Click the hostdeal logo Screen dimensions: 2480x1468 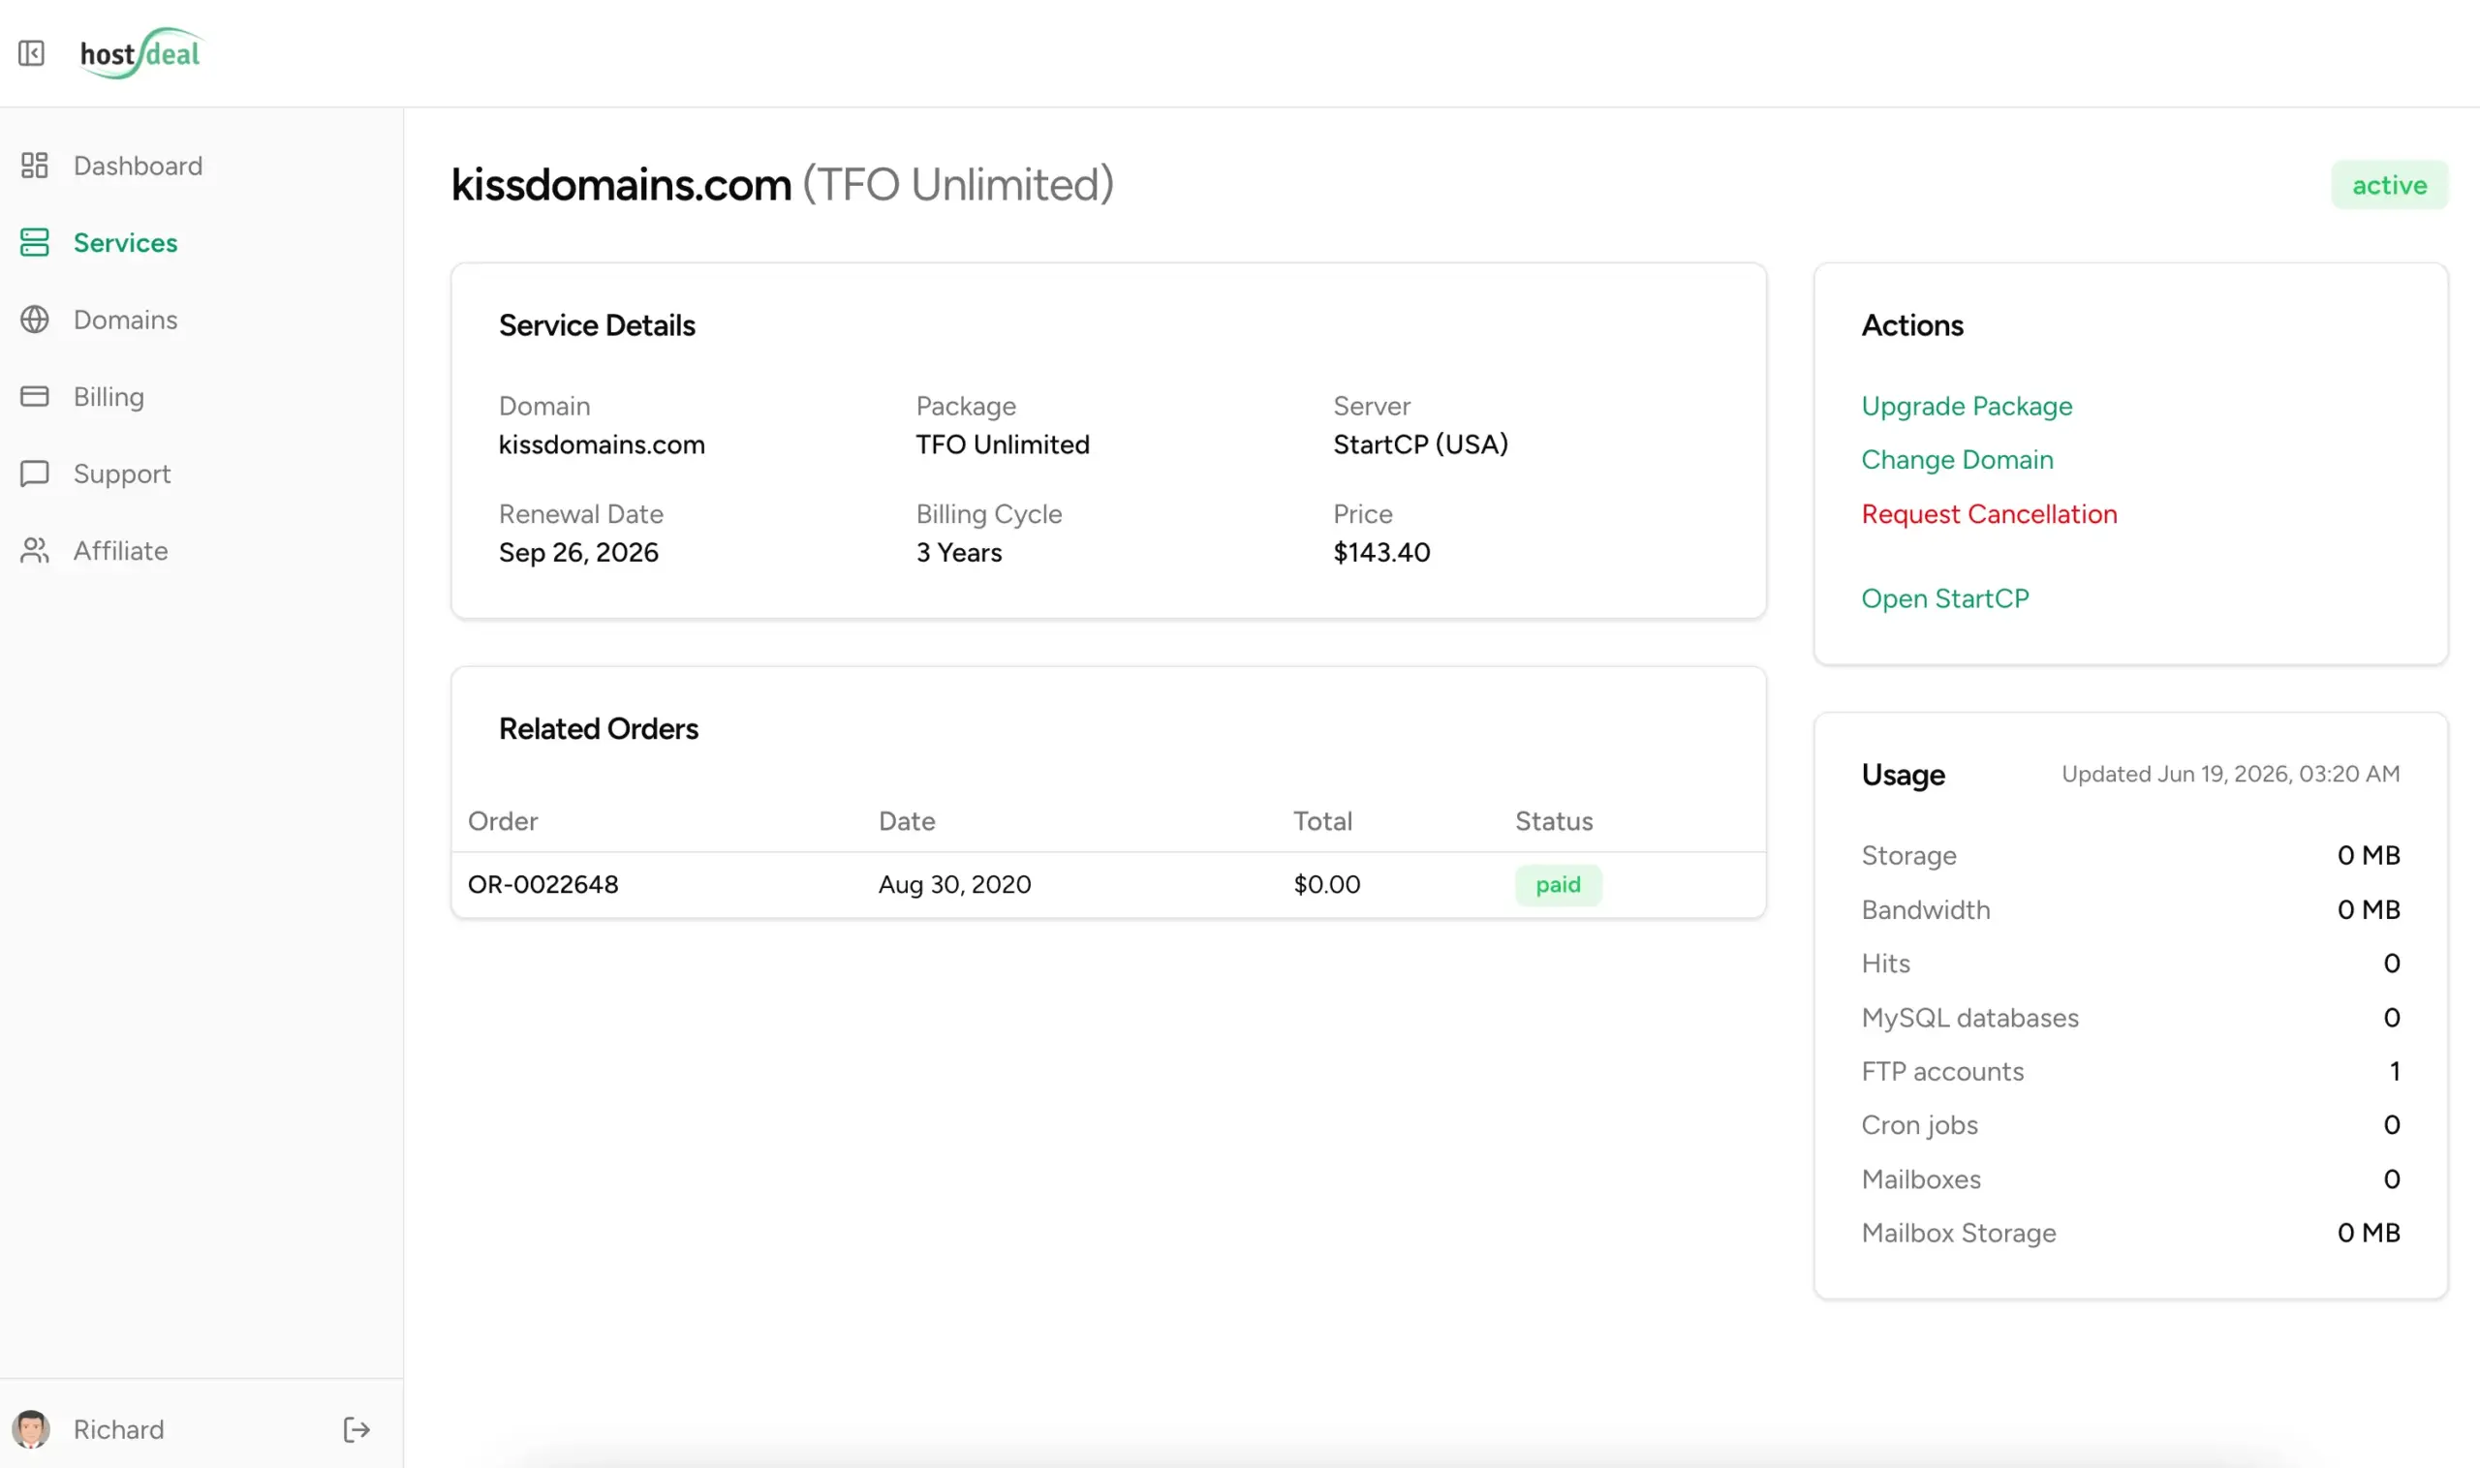[x=141, y=53]
